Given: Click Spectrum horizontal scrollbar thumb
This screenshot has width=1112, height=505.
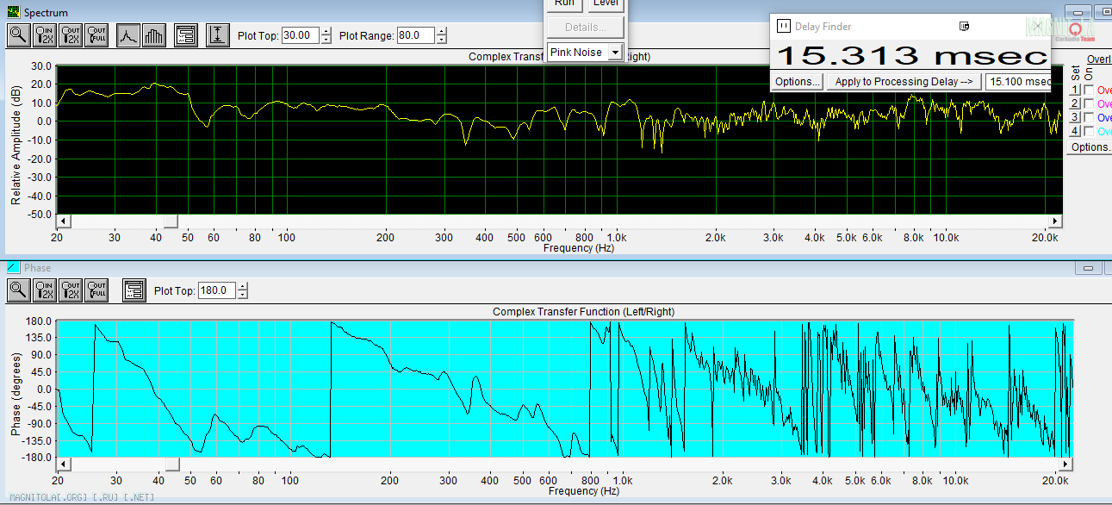Looking at the screenshot, I should (x=171, y=222).
